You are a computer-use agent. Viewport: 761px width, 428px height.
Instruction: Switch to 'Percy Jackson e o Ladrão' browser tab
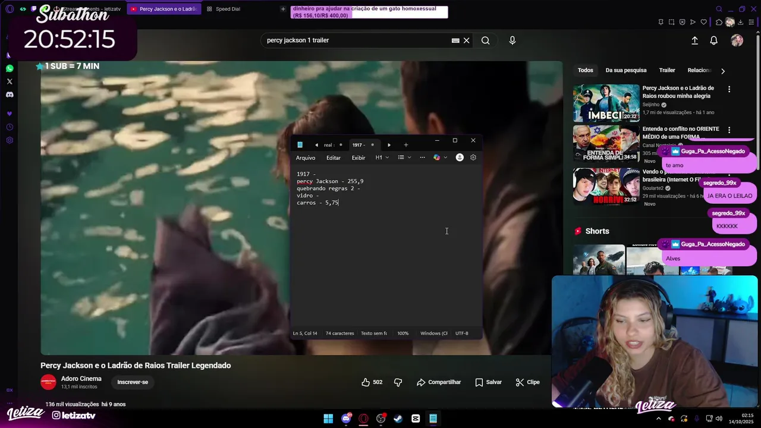163,9
